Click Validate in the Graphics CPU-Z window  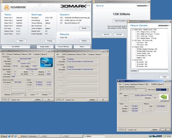point(155,130)
